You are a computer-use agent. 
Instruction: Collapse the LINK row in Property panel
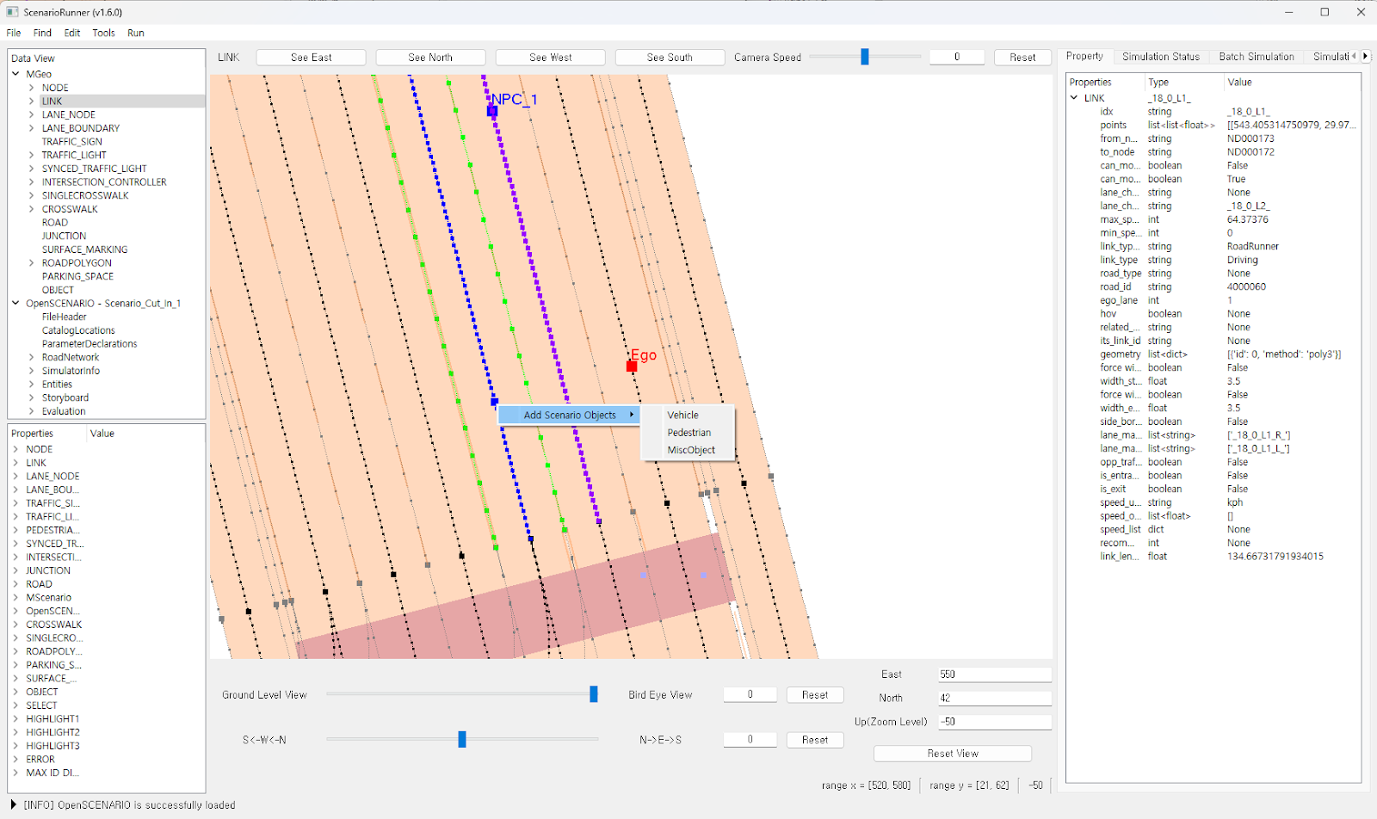(x=1074, y=98)
